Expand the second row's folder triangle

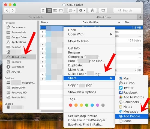pos(43,32)
